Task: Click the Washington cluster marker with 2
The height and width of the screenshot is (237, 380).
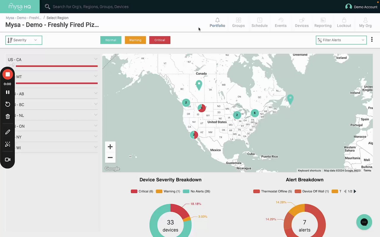Action: click(x=186, y=103)
